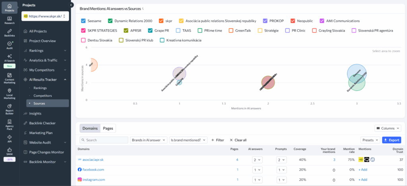This screenshot has width=407, height=186.
Task: Open the Research section icon
Action: [x=10, y=18]
